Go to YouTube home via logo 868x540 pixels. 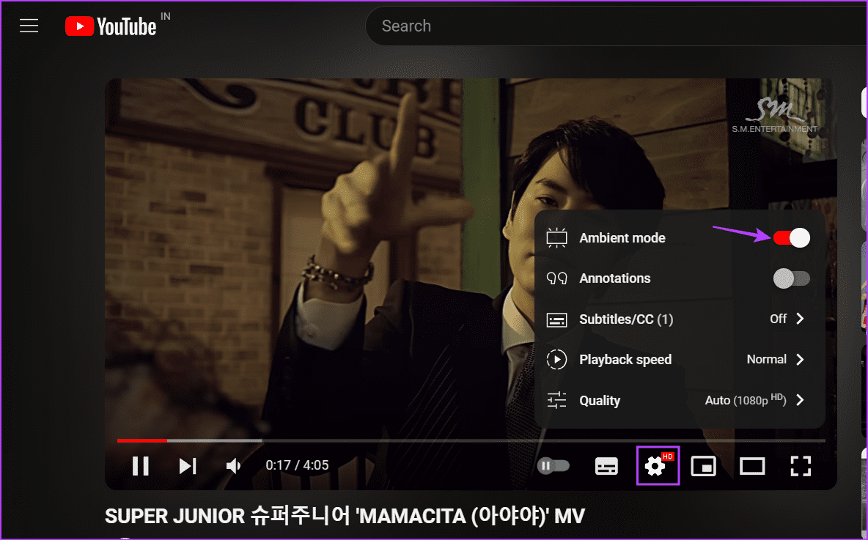tap(111, 26)
